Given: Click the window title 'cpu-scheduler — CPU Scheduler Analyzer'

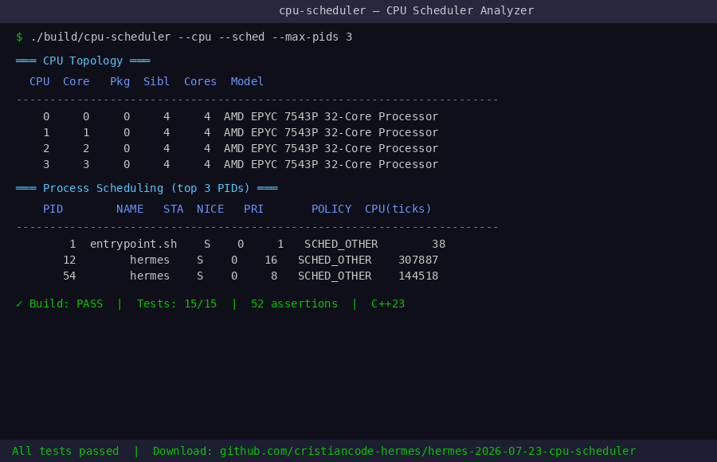Looking at the screenshot, I should pyautogui.click(x=406, y=10).
